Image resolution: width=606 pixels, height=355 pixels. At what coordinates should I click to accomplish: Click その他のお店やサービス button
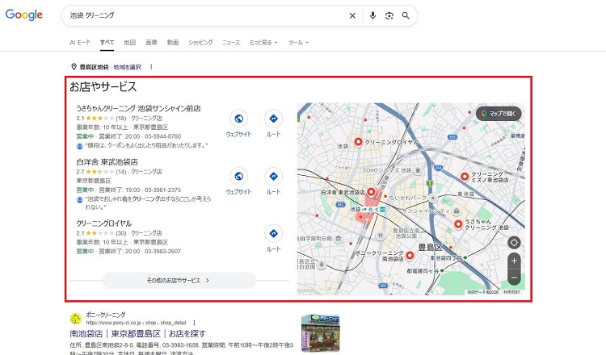(179, 281)
